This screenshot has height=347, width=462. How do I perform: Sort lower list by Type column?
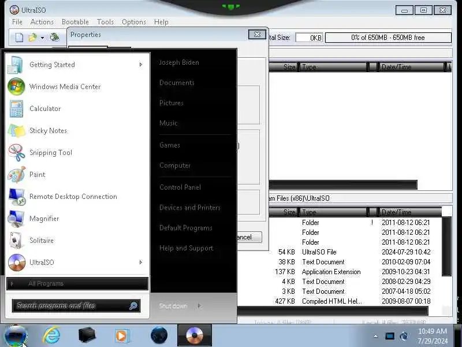tap(333, 212)
